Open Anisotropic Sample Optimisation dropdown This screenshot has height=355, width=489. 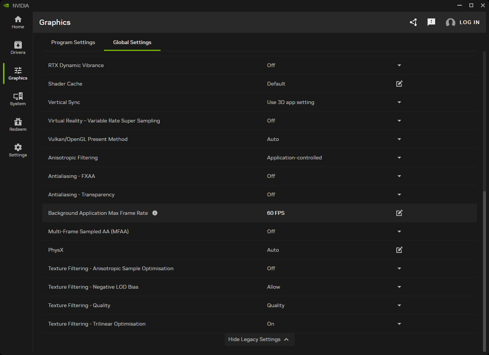399,268
